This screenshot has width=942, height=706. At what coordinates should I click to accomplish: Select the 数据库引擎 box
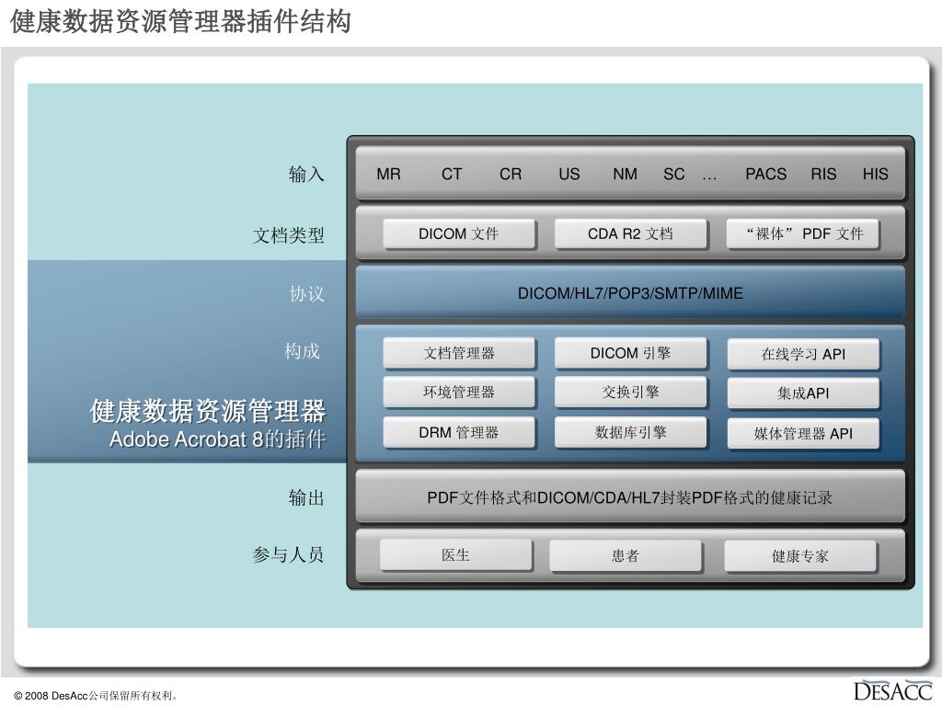(x=631, y=432)
